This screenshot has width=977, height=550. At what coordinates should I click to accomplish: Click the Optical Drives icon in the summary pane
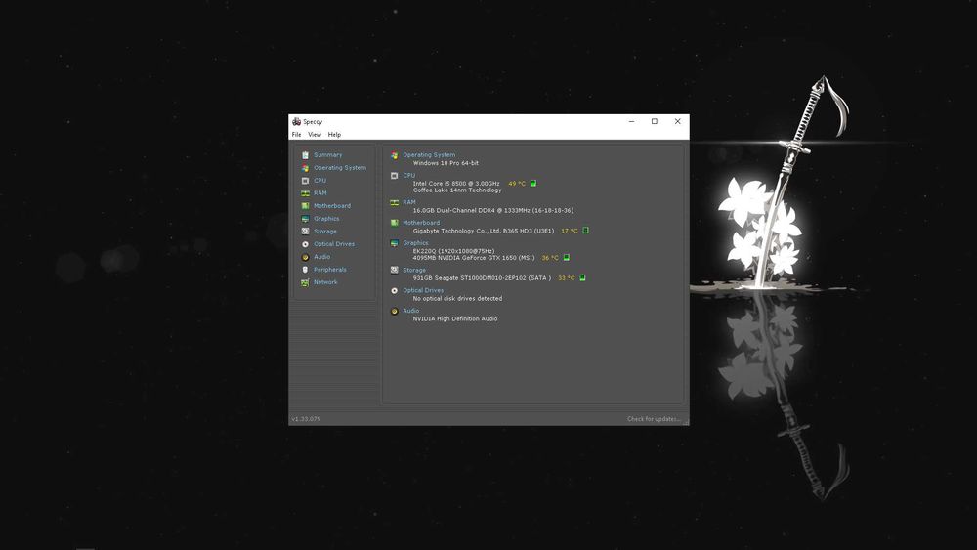point(395,291)
